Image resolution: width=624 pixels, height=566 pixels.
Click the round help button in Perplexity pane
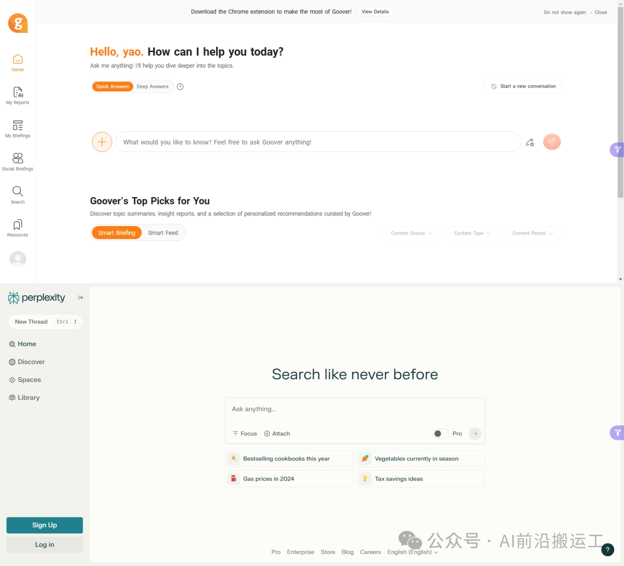pos(607,550)
